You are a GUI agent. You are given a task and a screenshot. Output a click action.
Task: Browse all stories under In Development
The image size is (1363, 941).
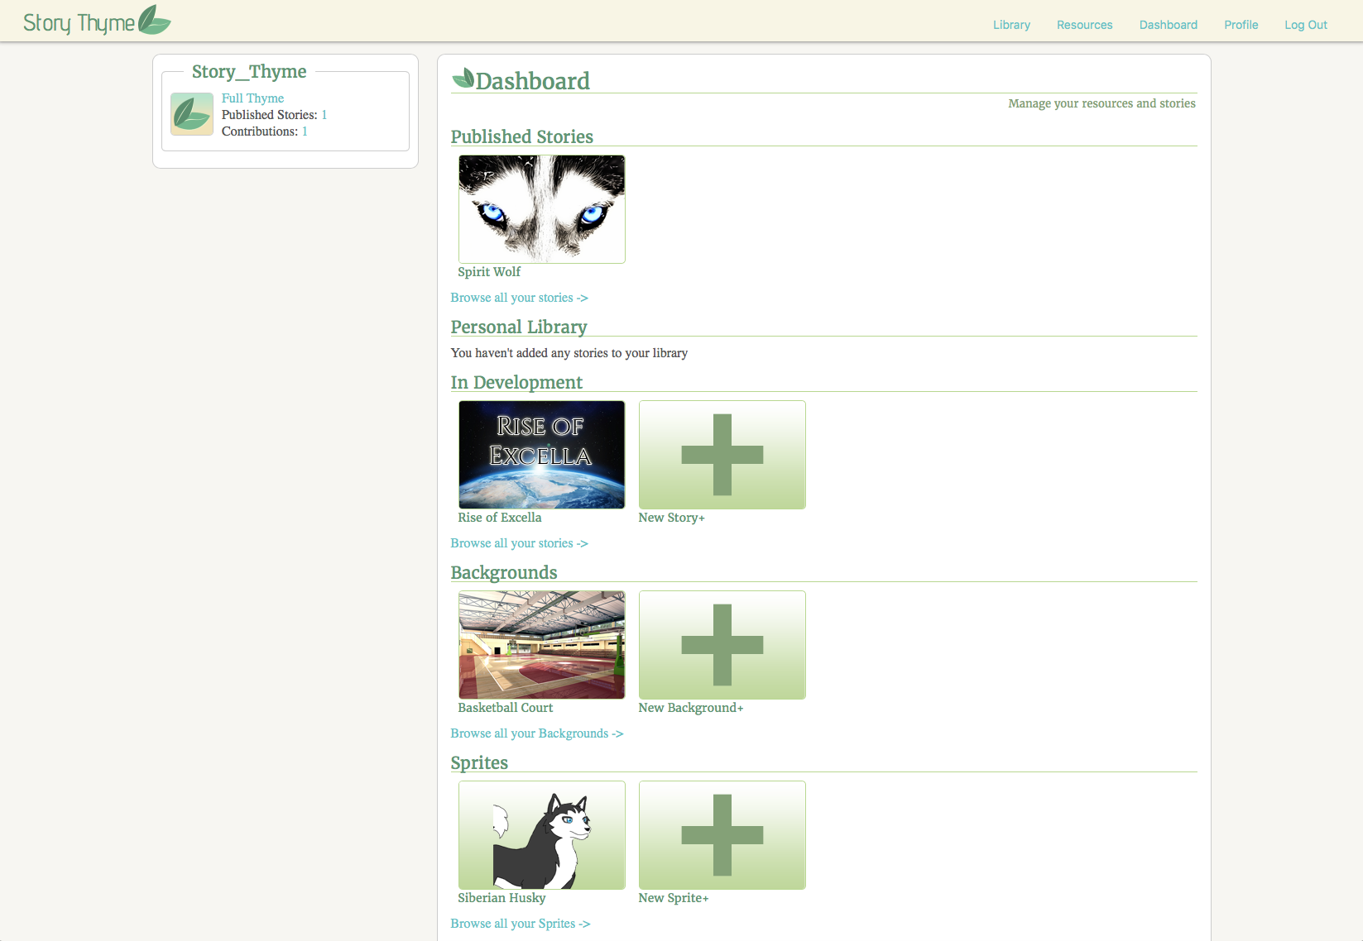519,543
